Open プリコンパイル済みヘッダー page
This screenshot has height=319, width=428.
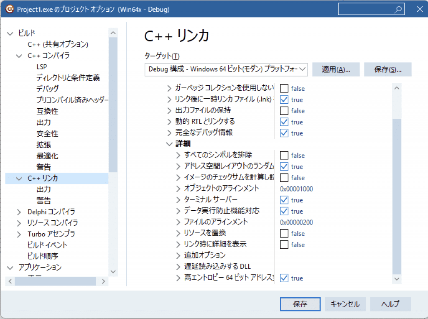tap(72, 100)
